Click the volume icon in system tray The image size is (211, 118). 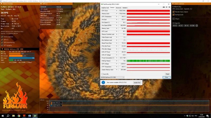pos(193,116)
